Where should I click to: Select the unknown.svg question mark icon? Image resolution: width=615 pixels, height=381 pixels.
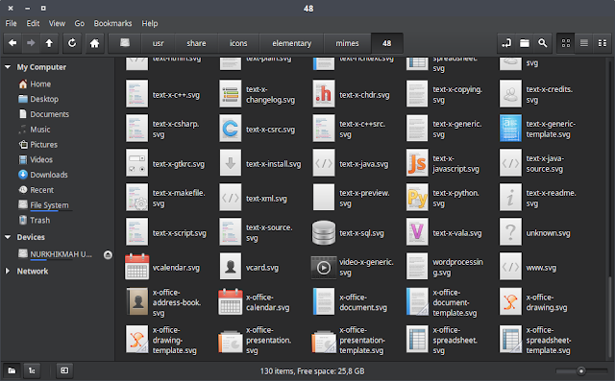point(510,232)
